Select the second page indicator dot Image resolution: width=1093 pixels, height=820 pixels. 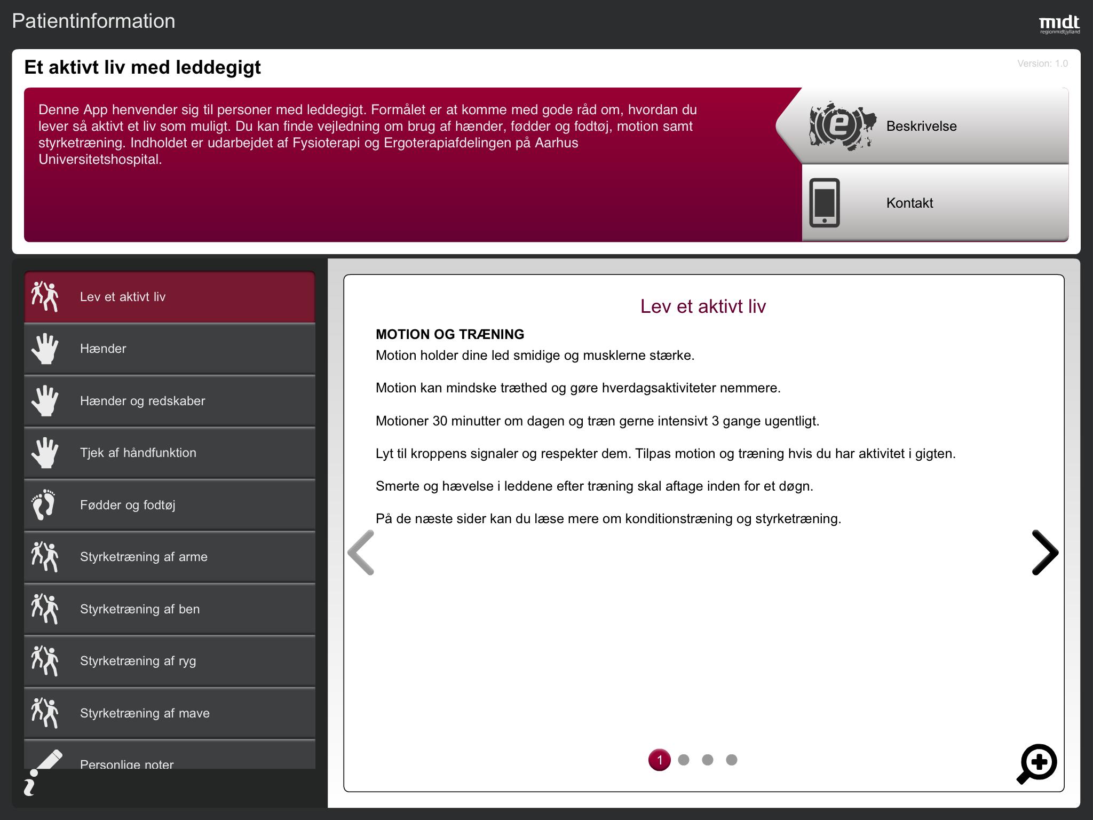coord(683,760)
